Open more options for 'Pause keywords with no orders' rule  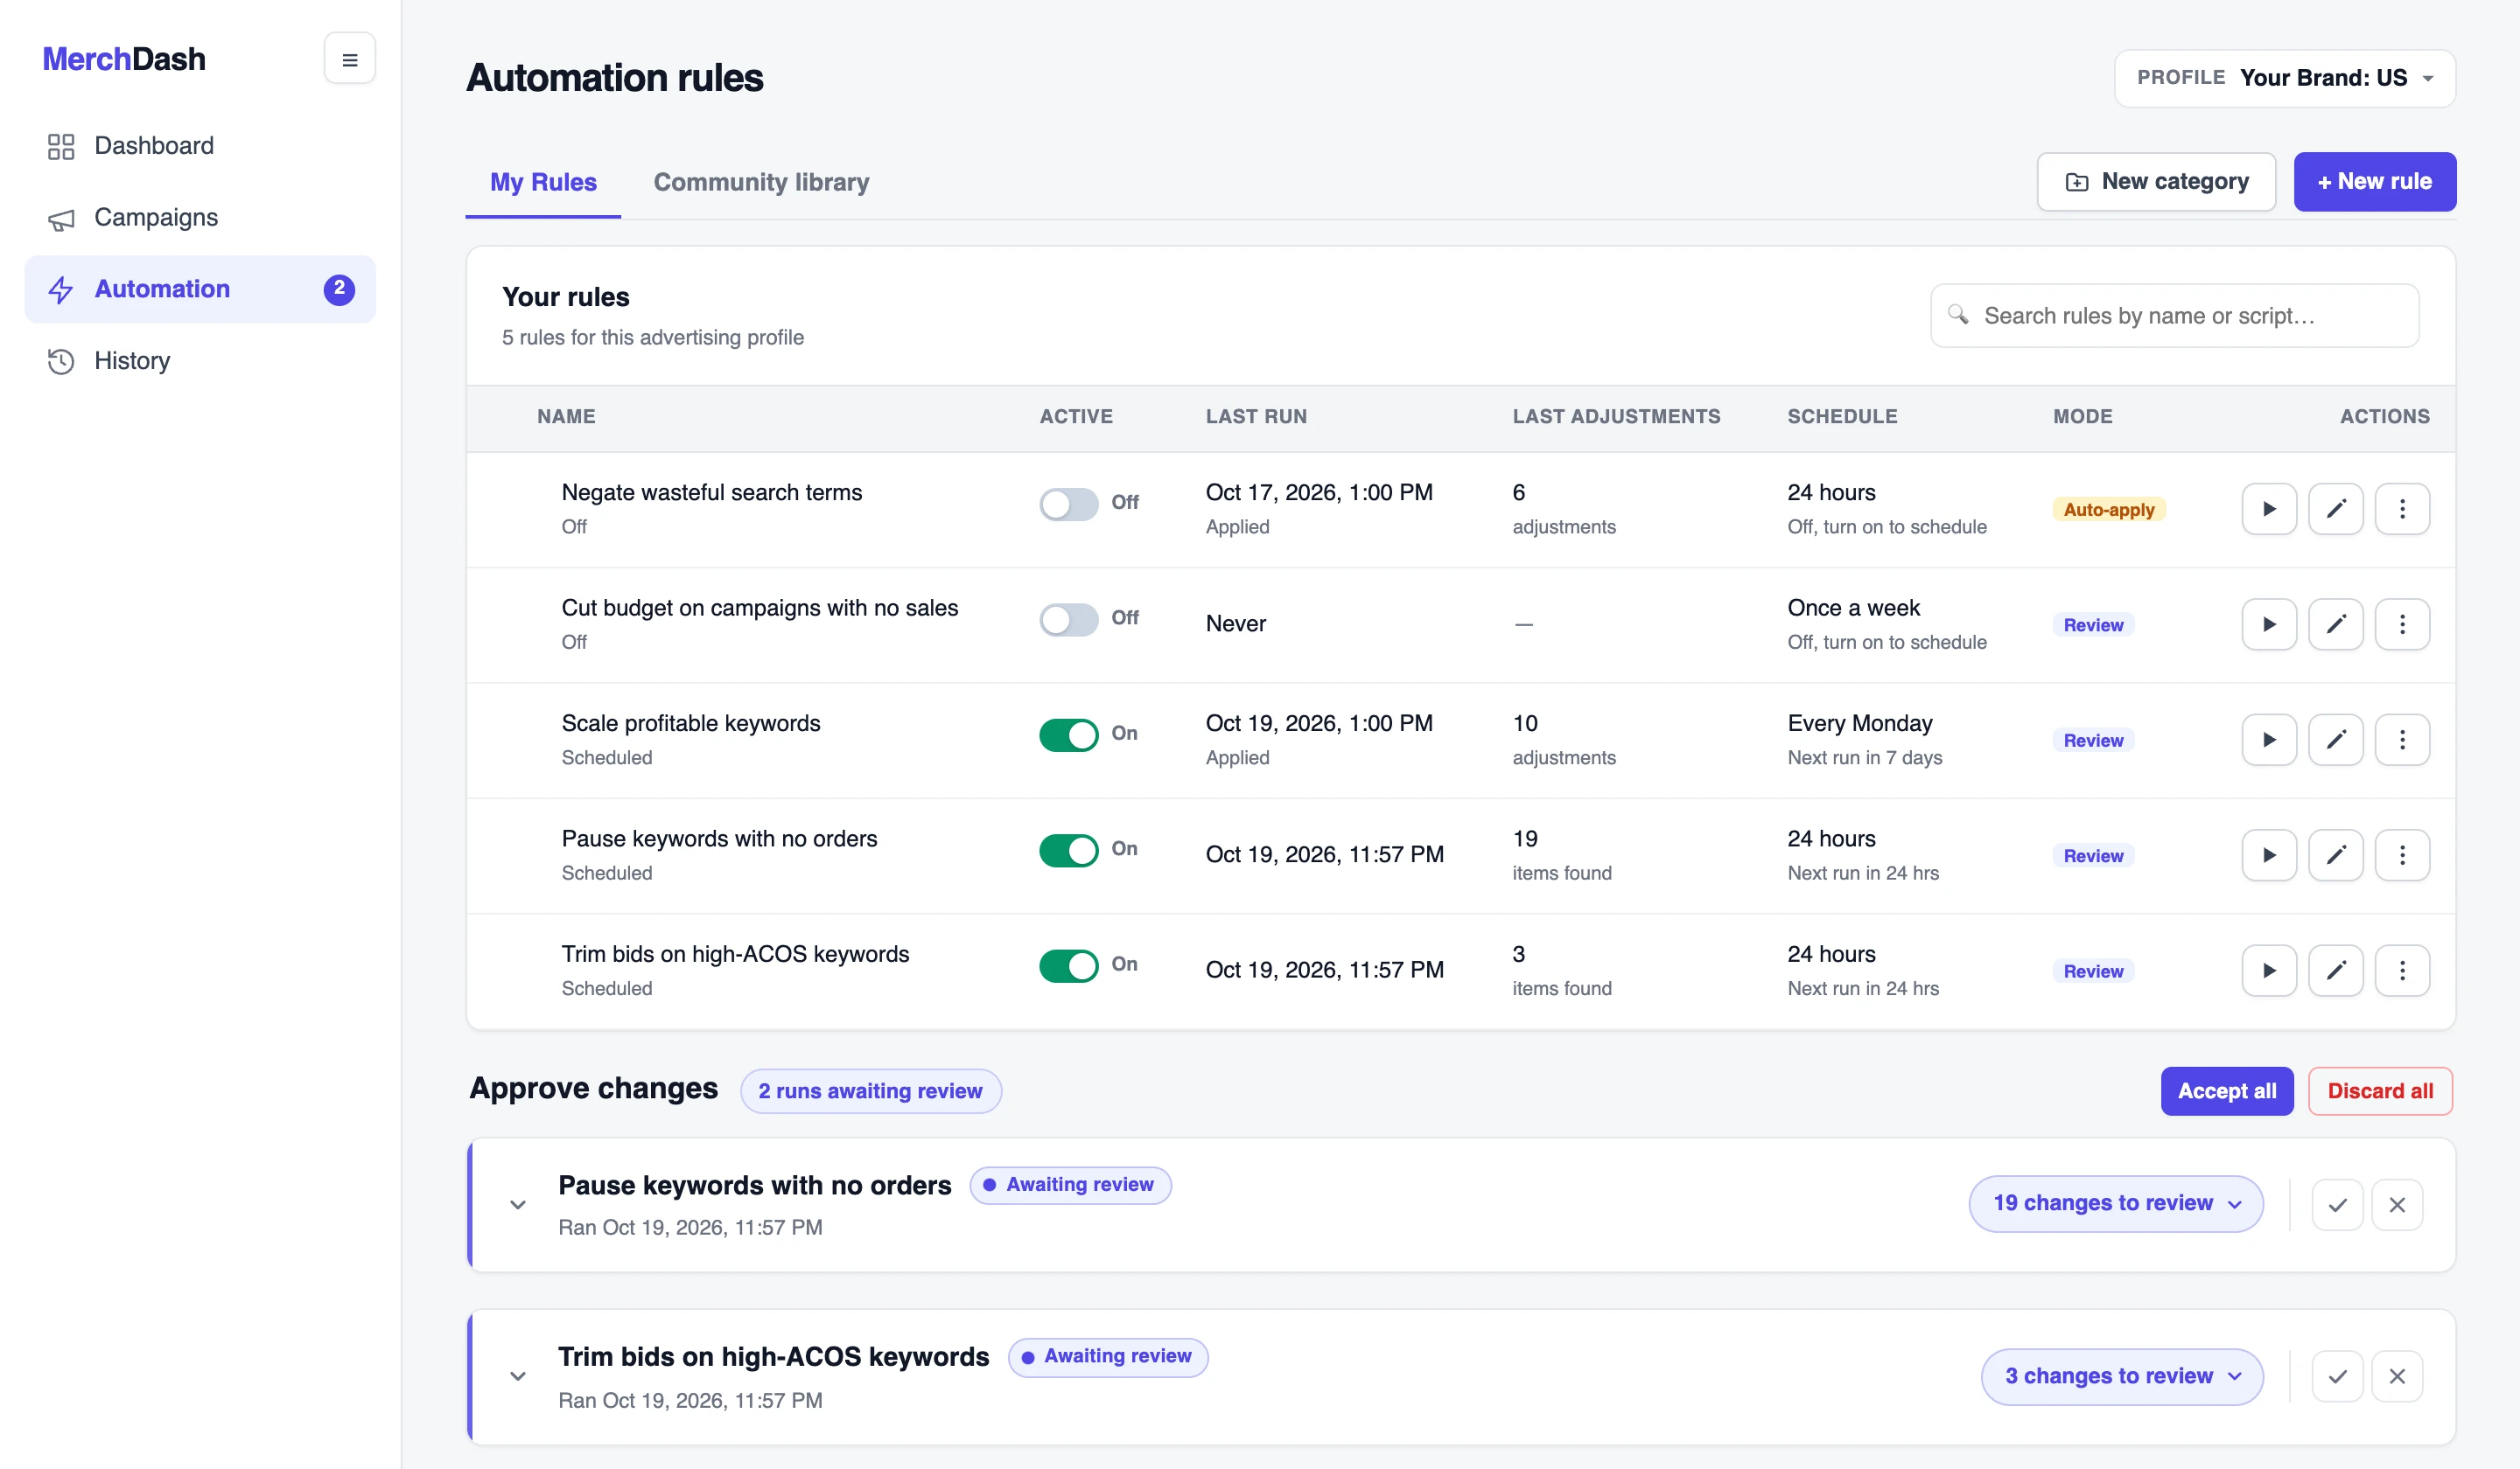pyautogui.click(x=2402, y=855)
